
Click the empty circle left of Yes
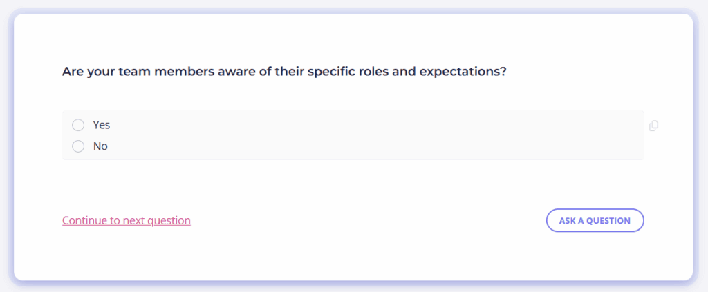point(78,125)
